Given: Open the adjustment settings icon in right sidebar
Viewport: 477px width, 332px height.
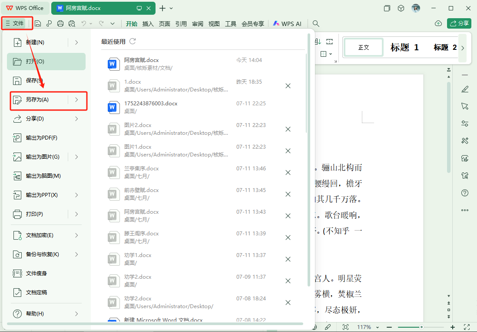Looking at the screenshot, I should [x=465, y=124].
